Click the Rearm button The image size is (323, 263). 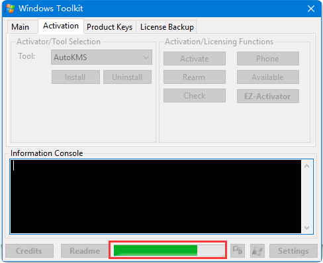pyautogui.click(x=195, y=77)
